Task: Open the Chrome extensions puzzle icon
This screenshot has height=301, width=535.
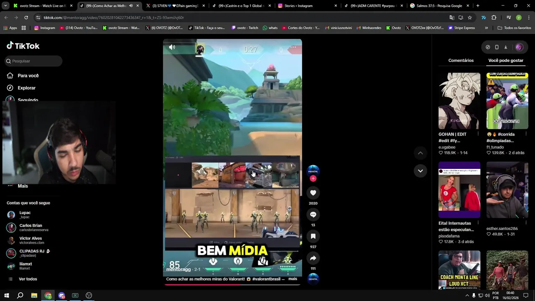Action: pos(494,18)
